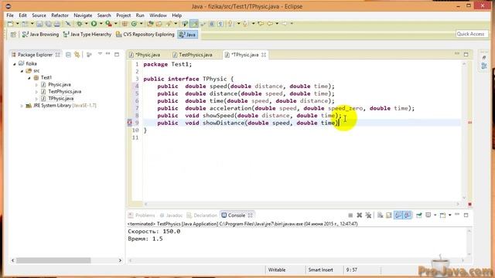Click the Console output line Скорость: 150.0
This screenshot has width=495, height=278.
[x=154, y=232]
